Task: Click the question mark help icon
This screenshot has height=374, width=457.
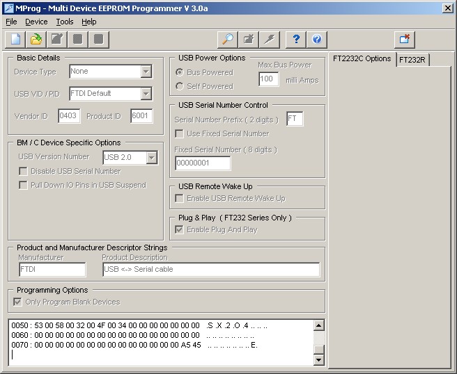Action: [297, 39]
